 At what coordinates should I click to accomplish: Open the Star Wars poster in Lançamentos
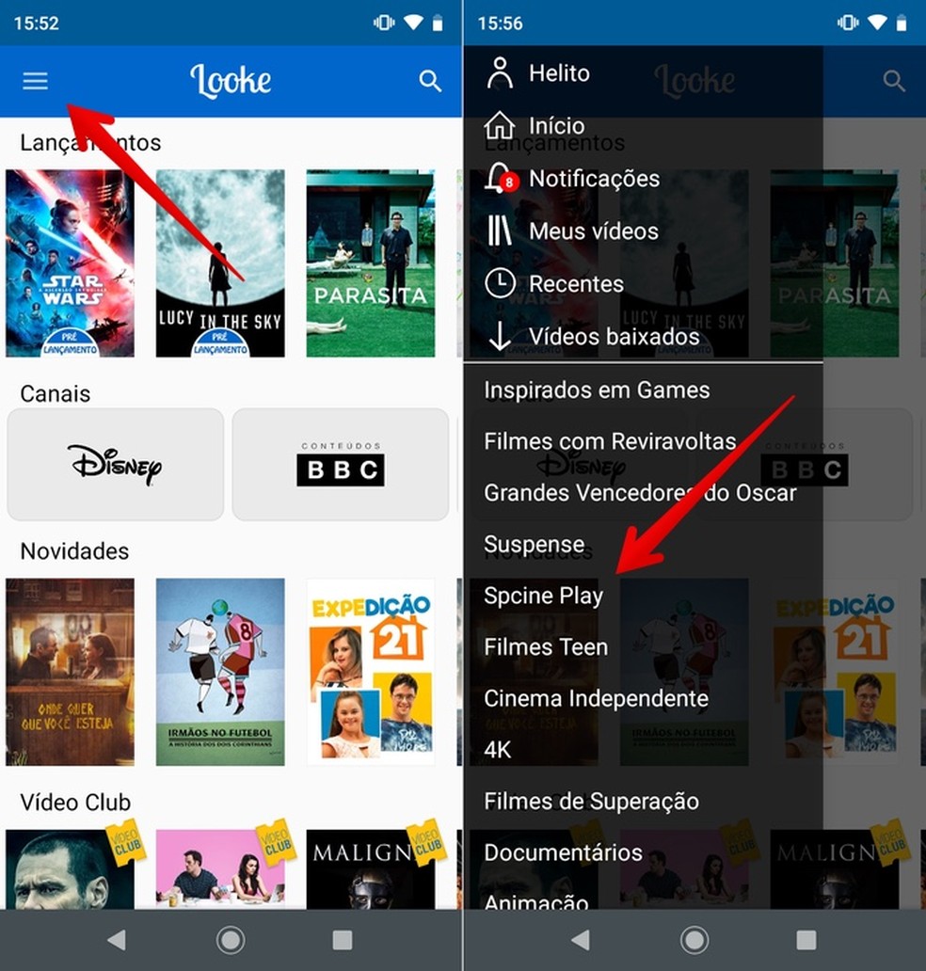[70, 263]
